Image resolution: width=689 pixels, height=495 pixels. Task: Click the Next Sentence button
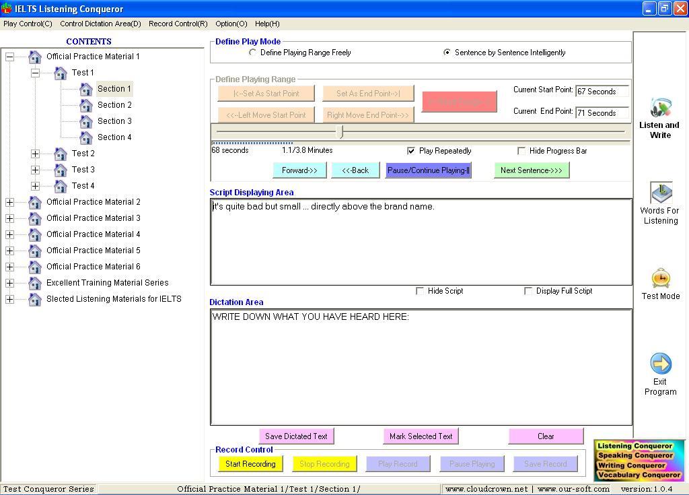[x=531, y=170]
